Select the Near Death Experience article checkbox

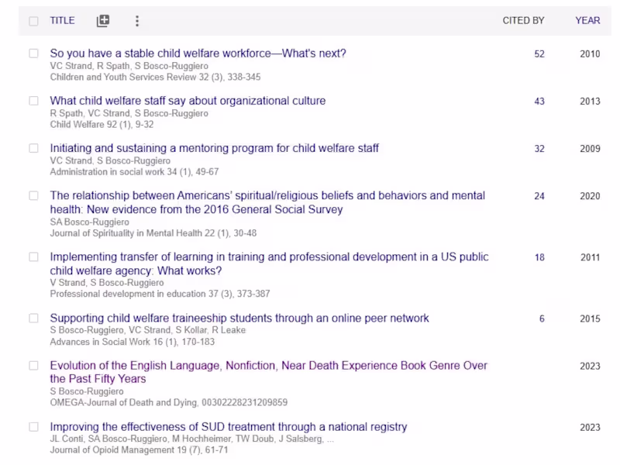tap(33, 366)
